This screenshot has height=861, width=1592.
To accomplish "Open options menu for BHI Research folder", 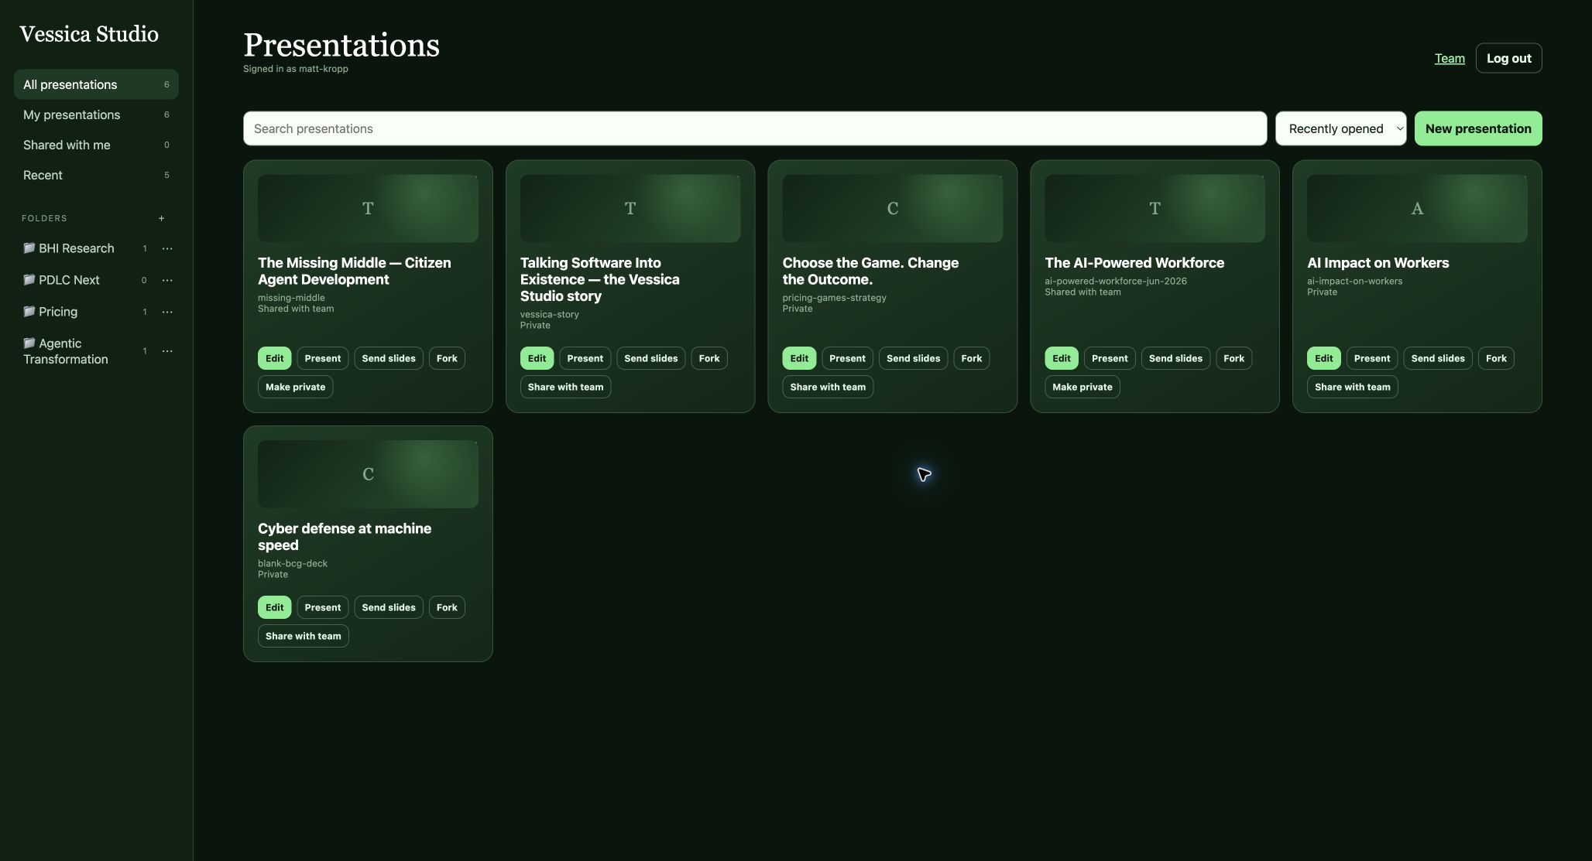I will (x=167, y=248).
